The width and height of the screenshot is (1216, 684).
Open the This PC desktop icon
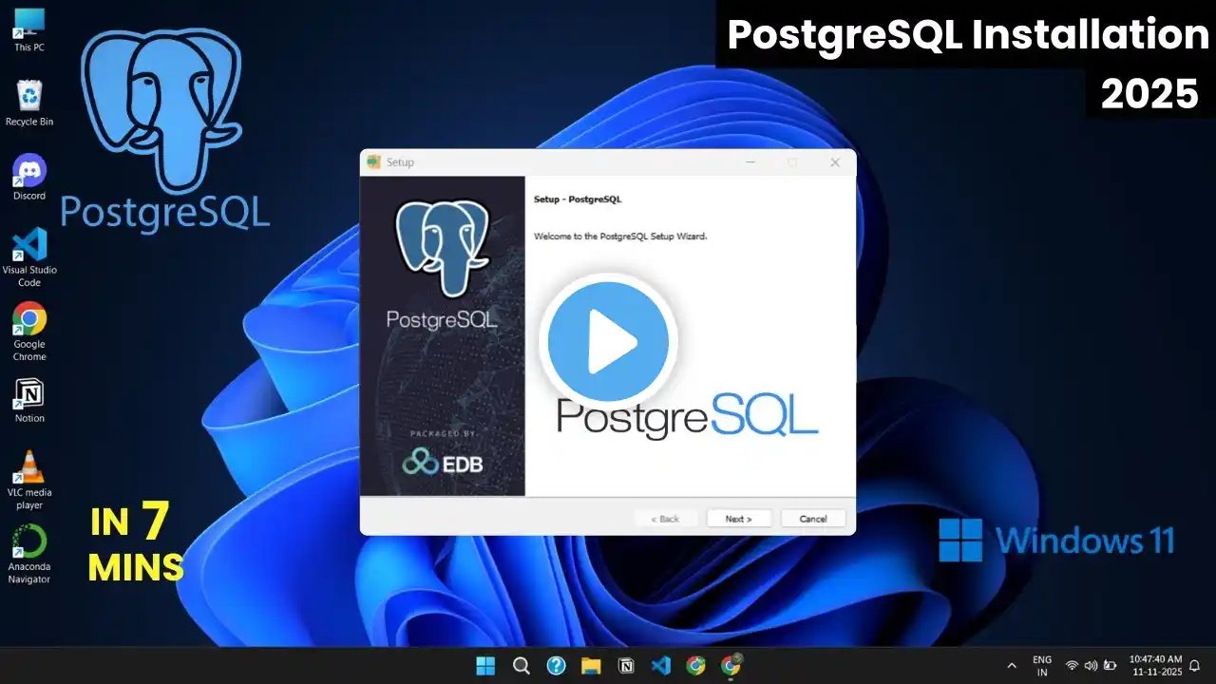tap(29, 29)
